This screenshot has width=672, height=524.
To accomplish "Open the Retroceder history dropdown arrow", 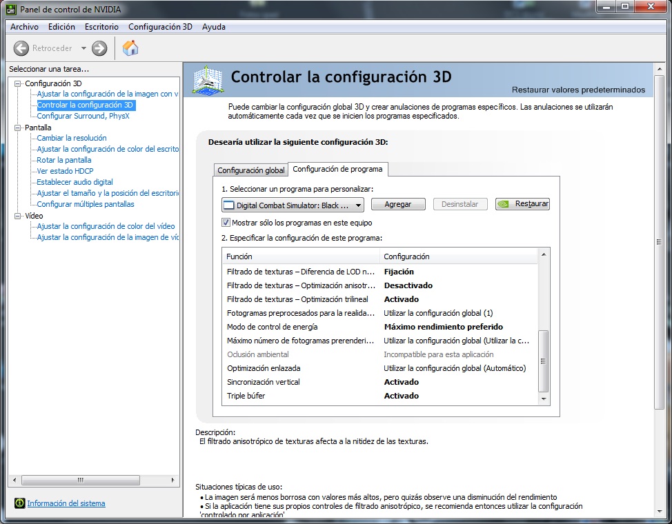I will coord(83,48).
